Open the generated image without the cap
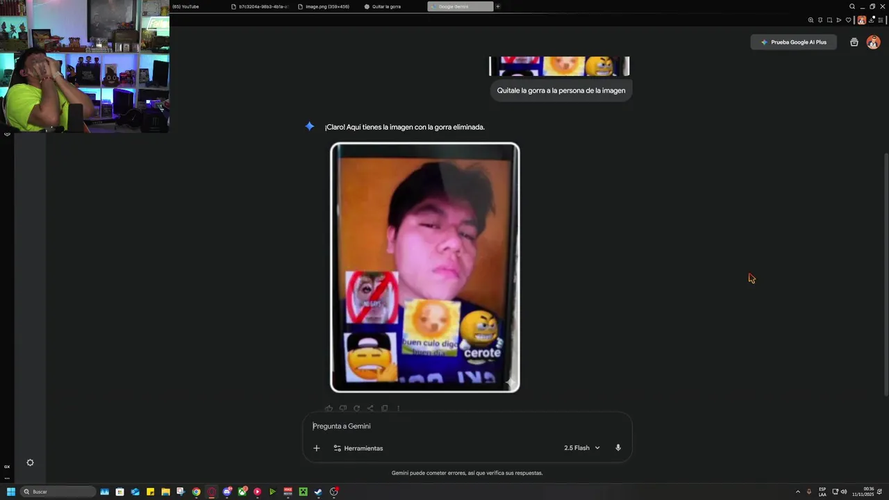This screenshot has height=500, width=889. click(x=425, y=267)
